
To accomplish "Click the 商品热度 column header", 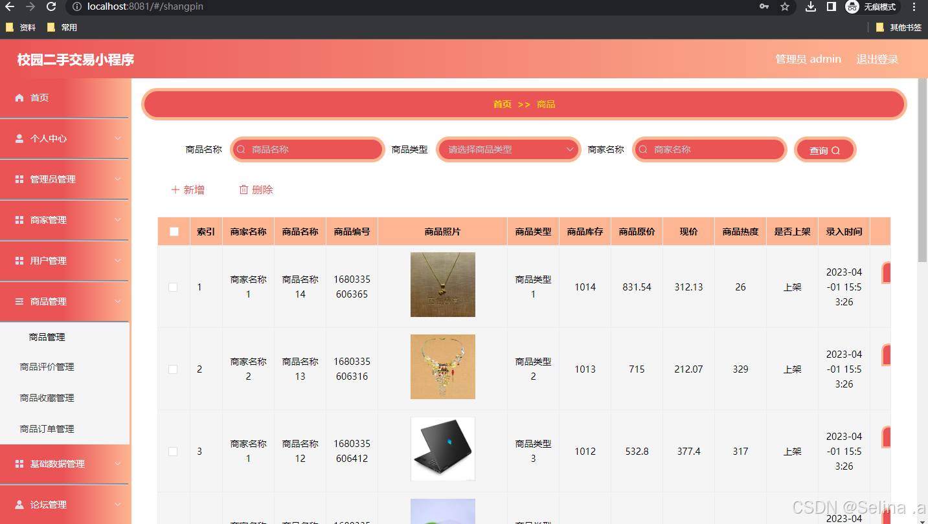I will click(741, 232).
